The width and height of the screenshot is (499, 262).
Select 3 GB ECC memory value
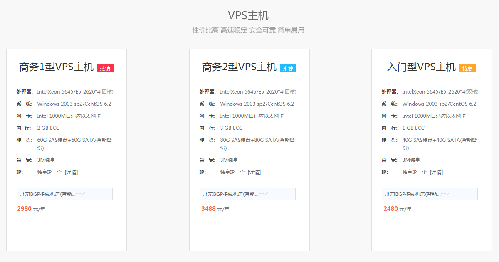point(231,128)
